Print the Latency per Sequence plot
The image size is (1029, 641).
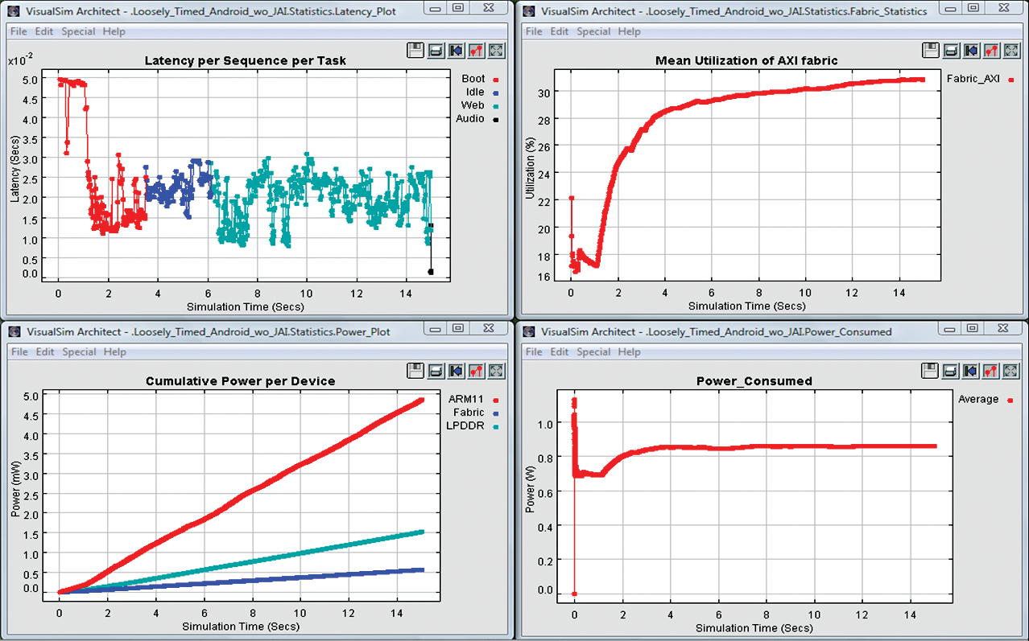pos(436,51)
